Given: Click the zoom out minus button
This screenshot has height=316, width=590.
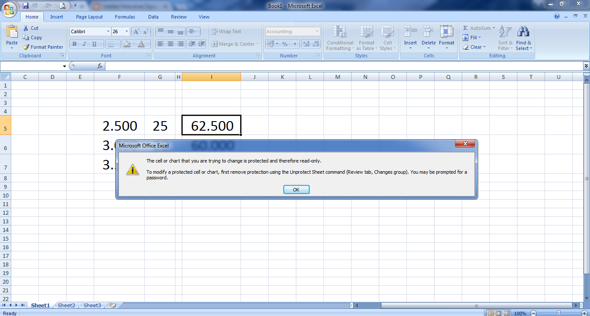Looking at the screenshot, I should click(534, 313).
